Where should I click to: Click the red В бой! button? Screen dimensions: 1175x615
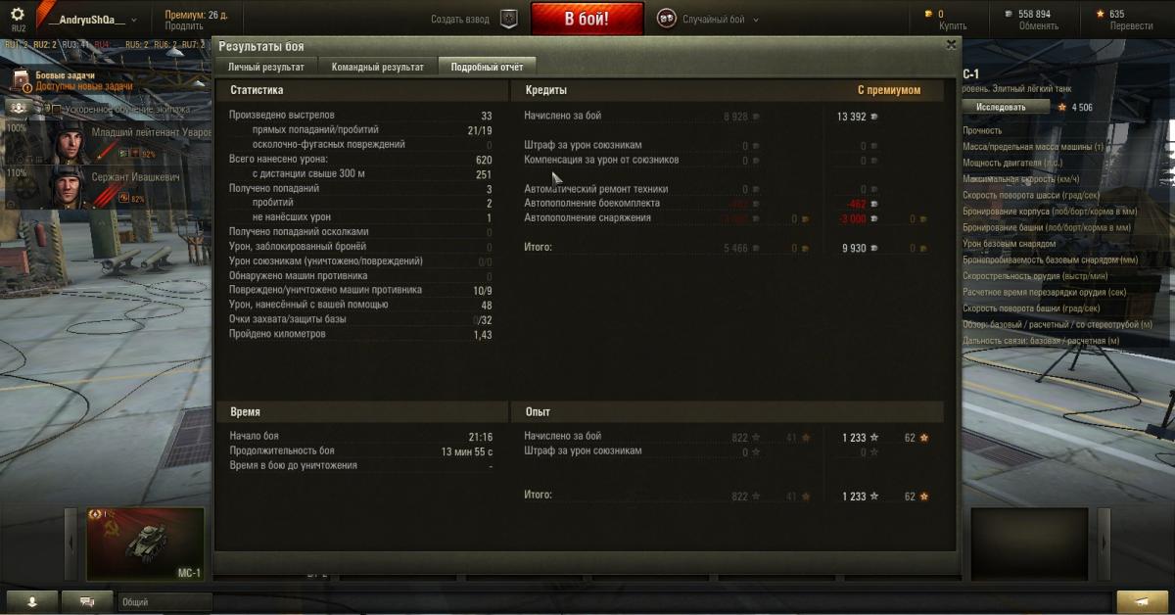(x=587, y=19)
